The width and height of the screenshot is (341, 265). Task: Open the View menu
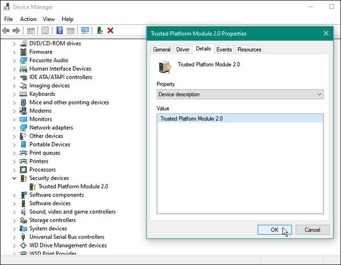click(x=49, y=19)
